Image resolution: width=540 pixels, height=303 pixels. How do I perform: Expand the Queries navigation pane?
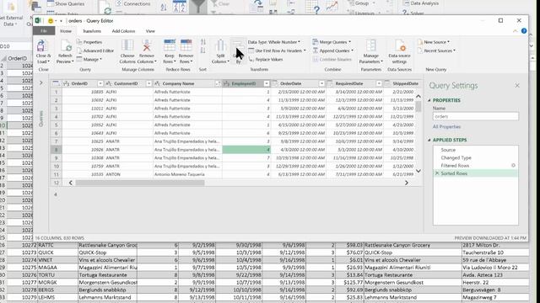click(41, 82)
